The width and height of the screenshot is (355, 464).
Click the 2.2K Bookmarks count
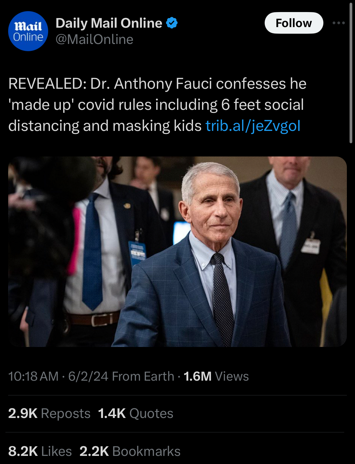coord(130,451)
